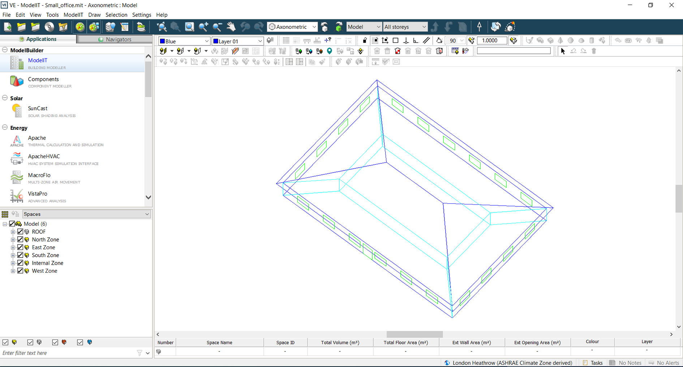683x367 pixels.
Task: Click the north arrow icon
Action: coord(479,27)
